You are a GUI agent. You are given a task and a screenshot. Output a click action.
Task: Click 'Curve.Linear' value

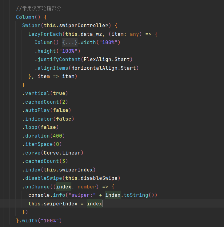(x=62, y=153)
